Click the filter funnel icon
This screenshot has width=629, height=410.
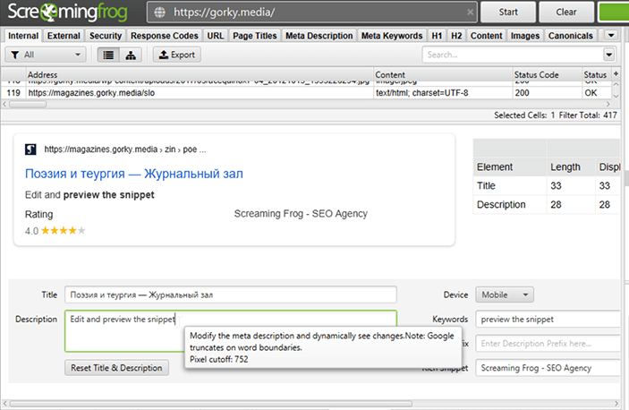click(15, 55)
